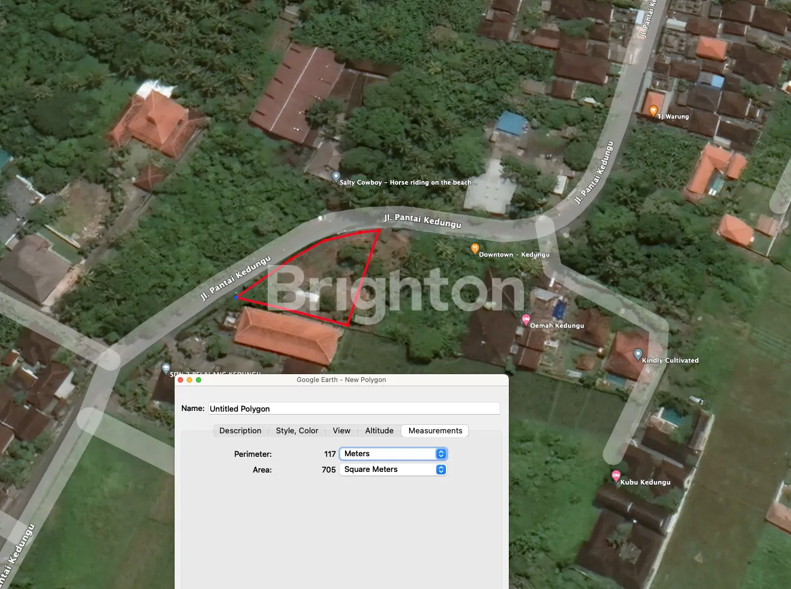The width and height of the screenshot is (791, 589).
Task: Click the SDN 2 Belalang Kedungu pin
Action: (x=166, y=368)
